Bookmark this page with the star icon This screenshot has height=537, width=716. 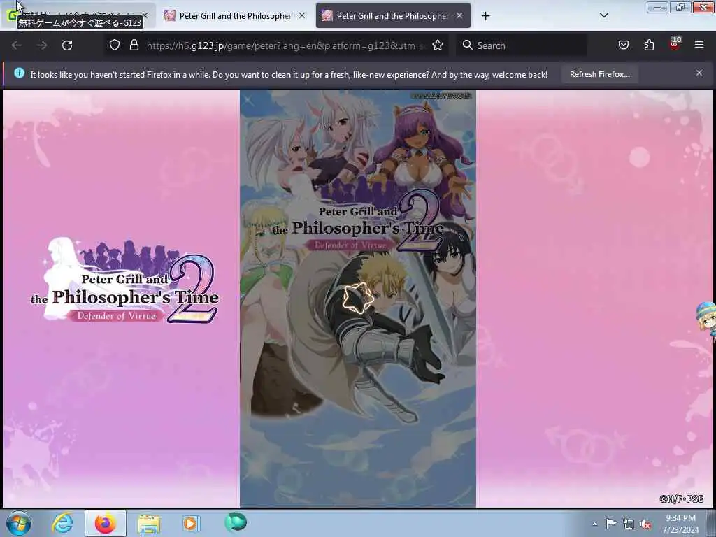pyautogui.click(x=438, y=45)
